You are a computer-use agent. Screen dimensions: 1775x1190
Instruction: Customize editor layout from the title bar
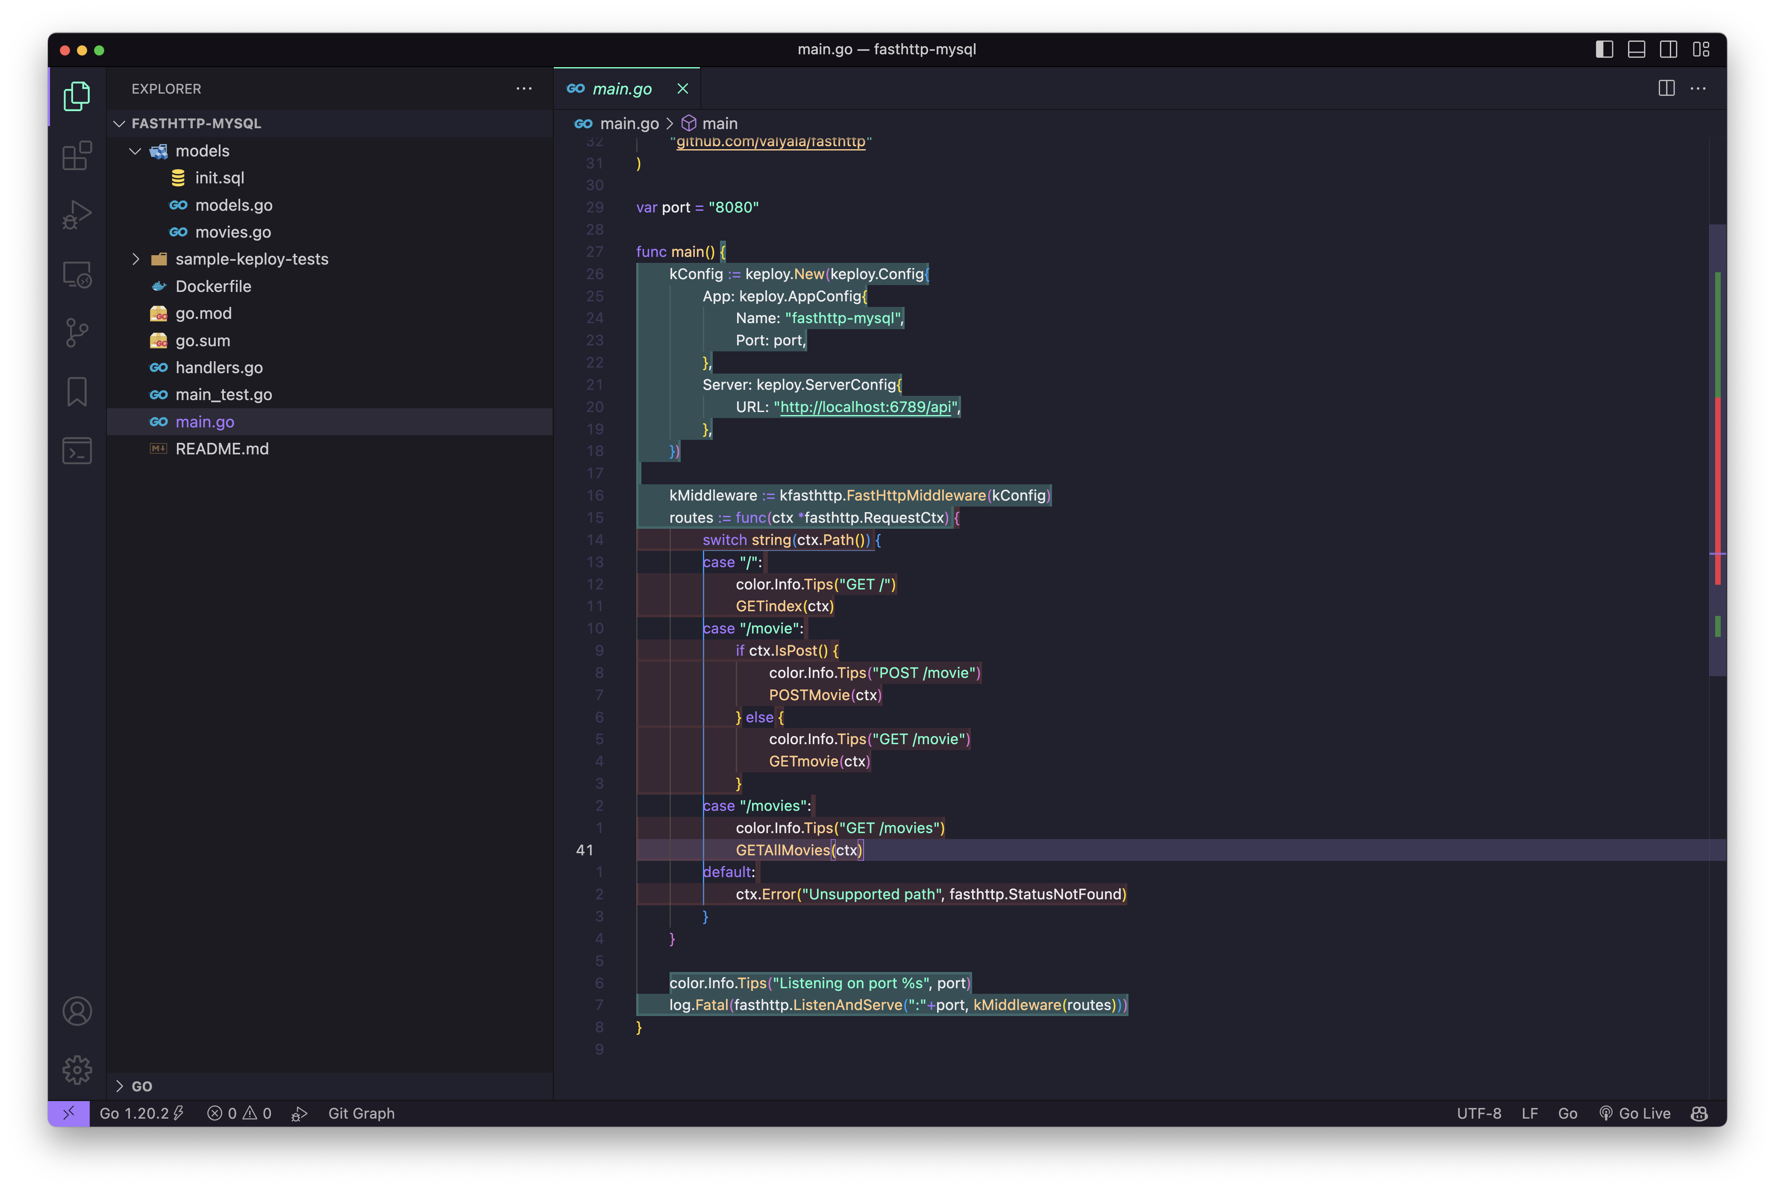[x=1702, y=49]
